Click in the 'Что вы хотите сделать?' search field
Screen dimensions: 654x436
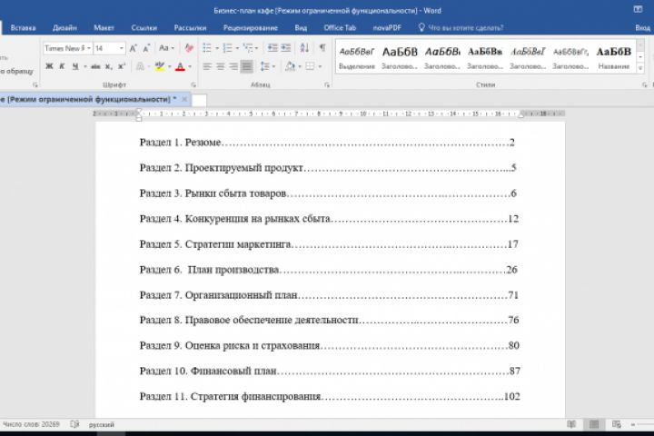pyautogui.click(x=465, y=27)
